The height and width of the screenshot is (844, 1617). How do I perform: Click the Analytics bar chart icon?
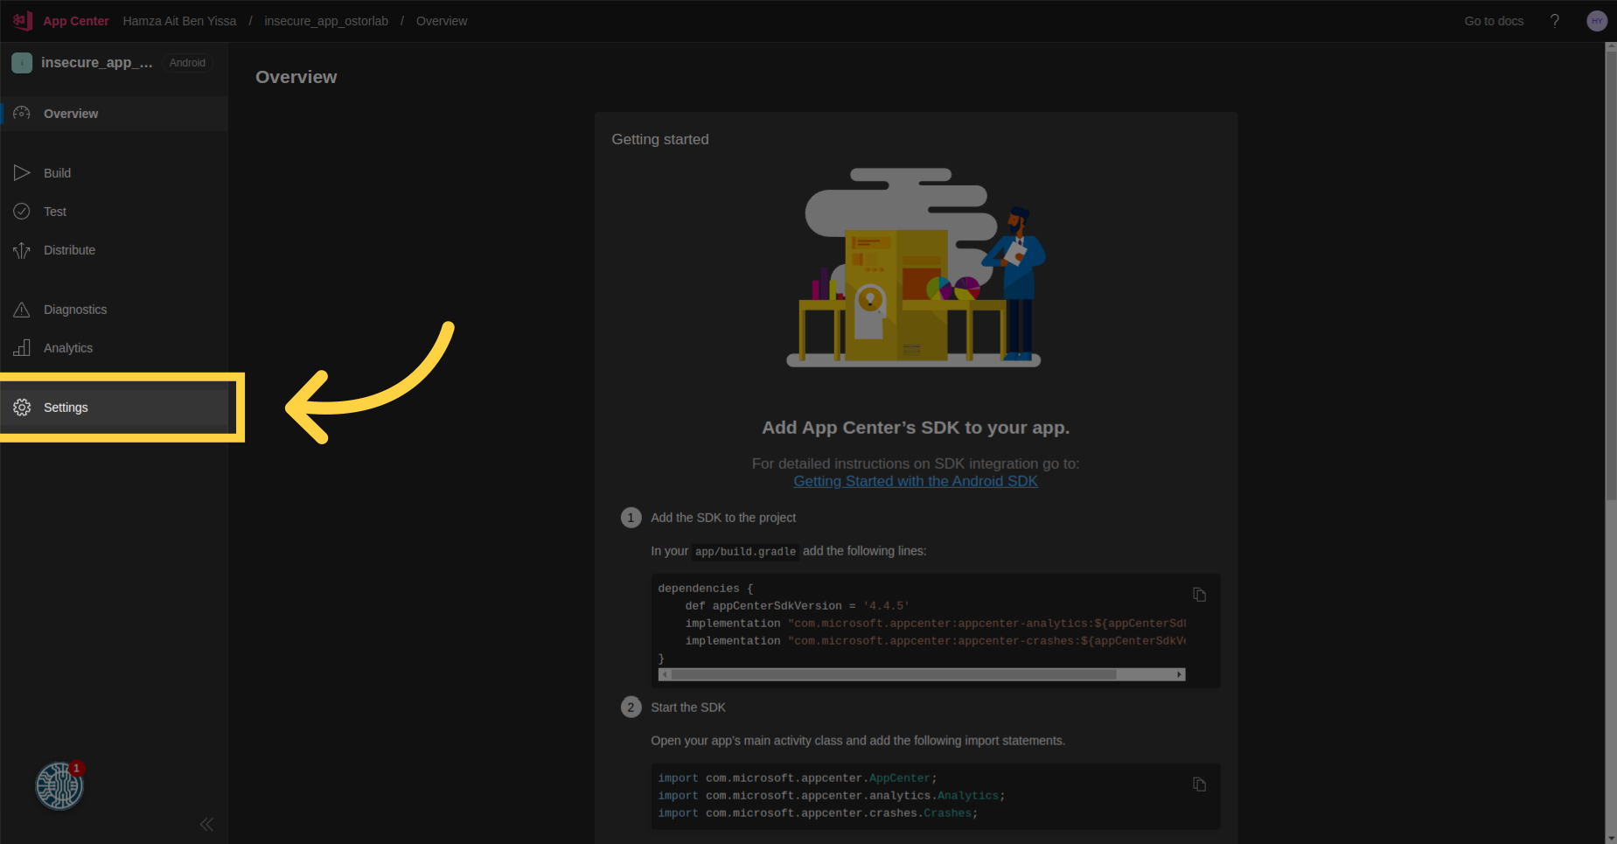(x=22, y=348)
